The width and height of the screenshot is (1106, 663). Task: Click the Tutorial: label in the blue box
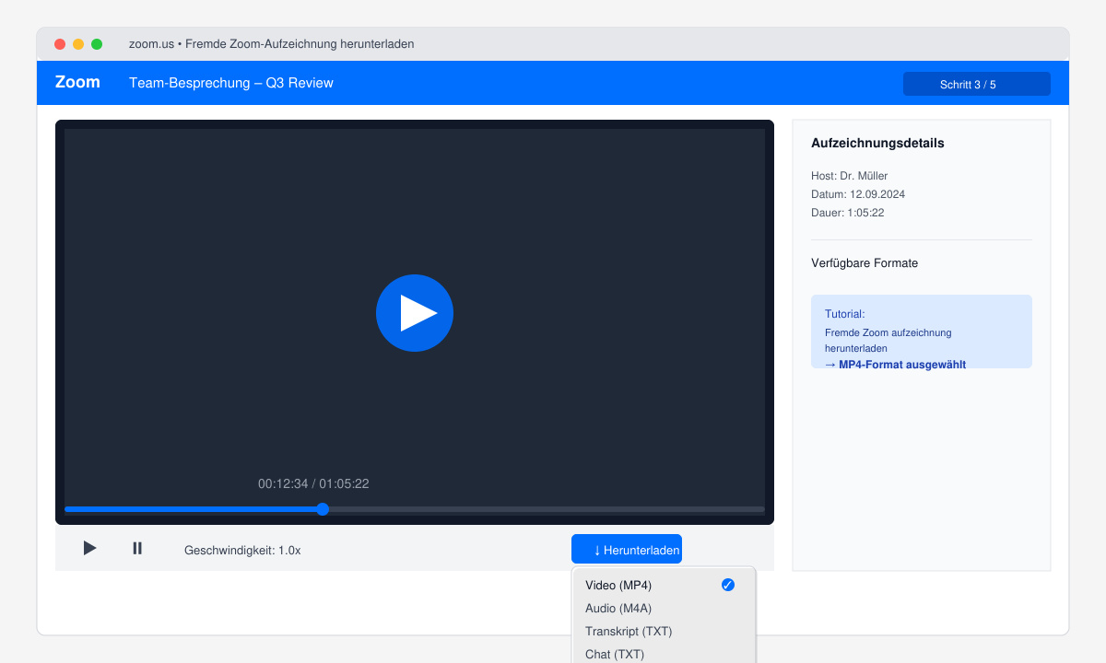click(845, 314)
